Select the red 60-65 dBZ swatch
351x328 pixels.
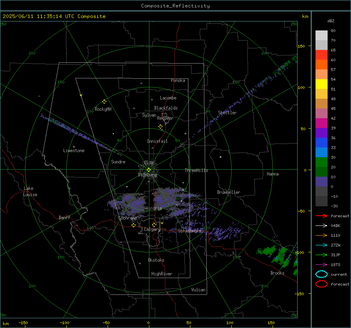click(321, 55)
